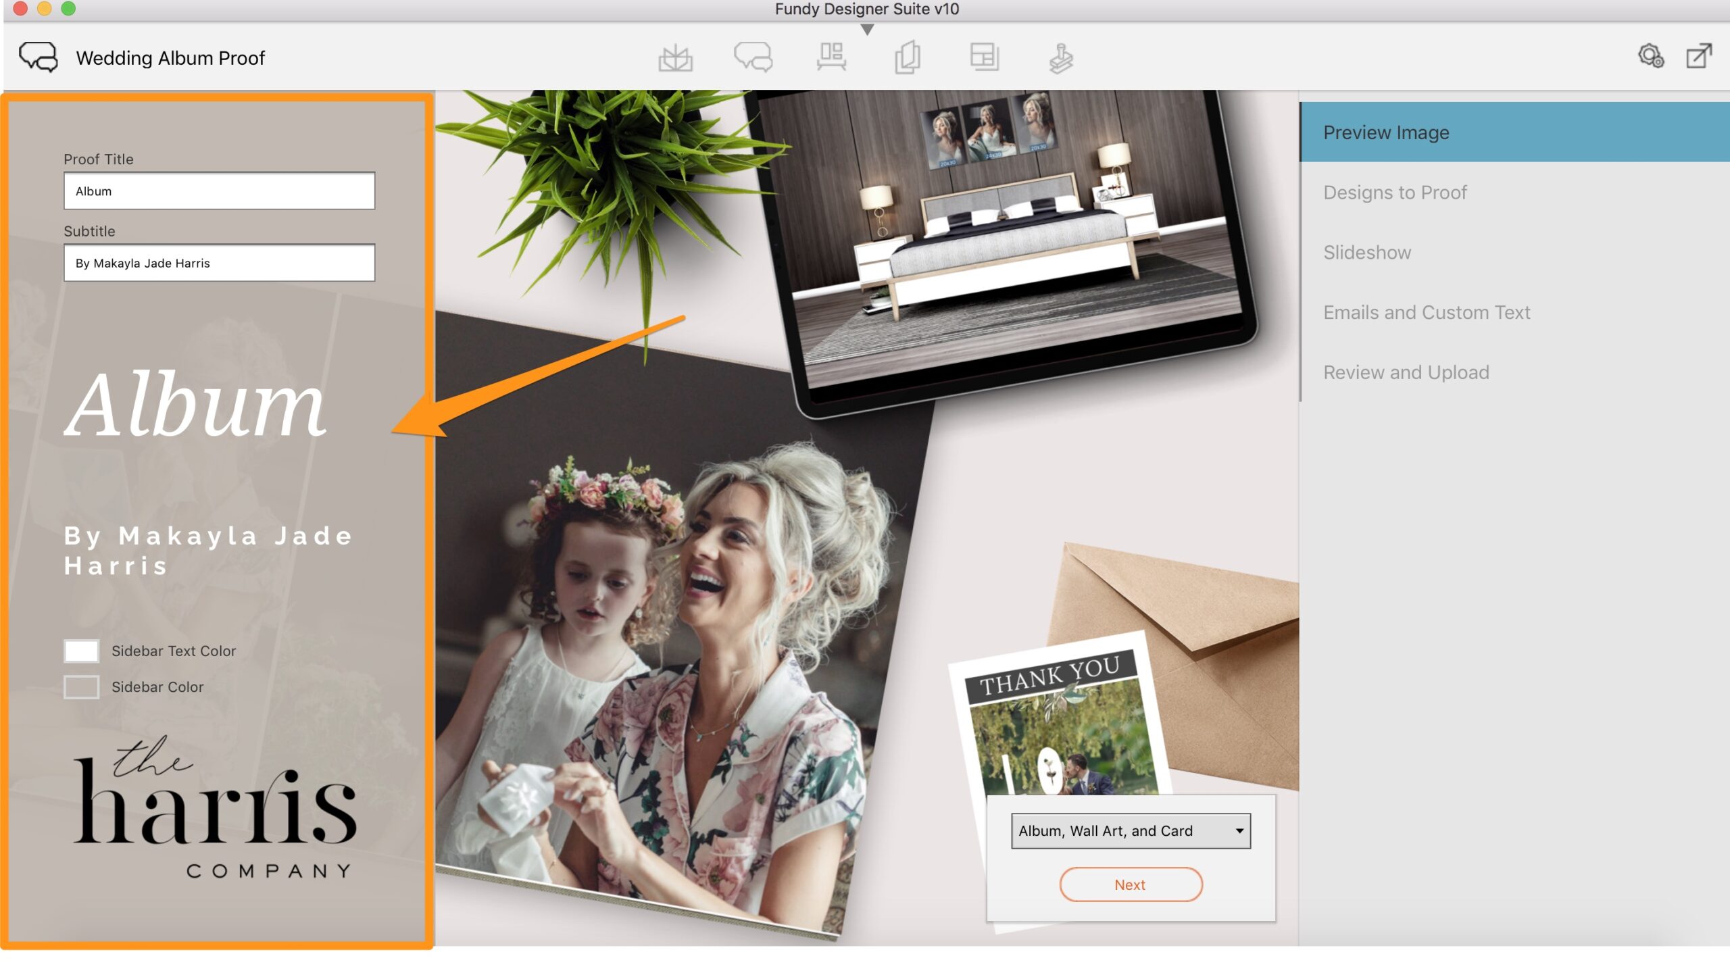Open the Image Brander stamp icon

(1061, 58)
